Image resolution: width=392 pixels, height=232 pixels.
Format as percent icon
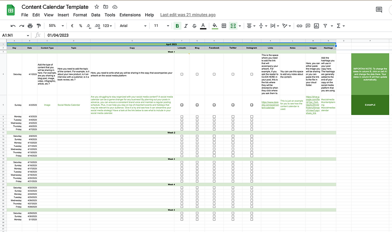point(80,26)
